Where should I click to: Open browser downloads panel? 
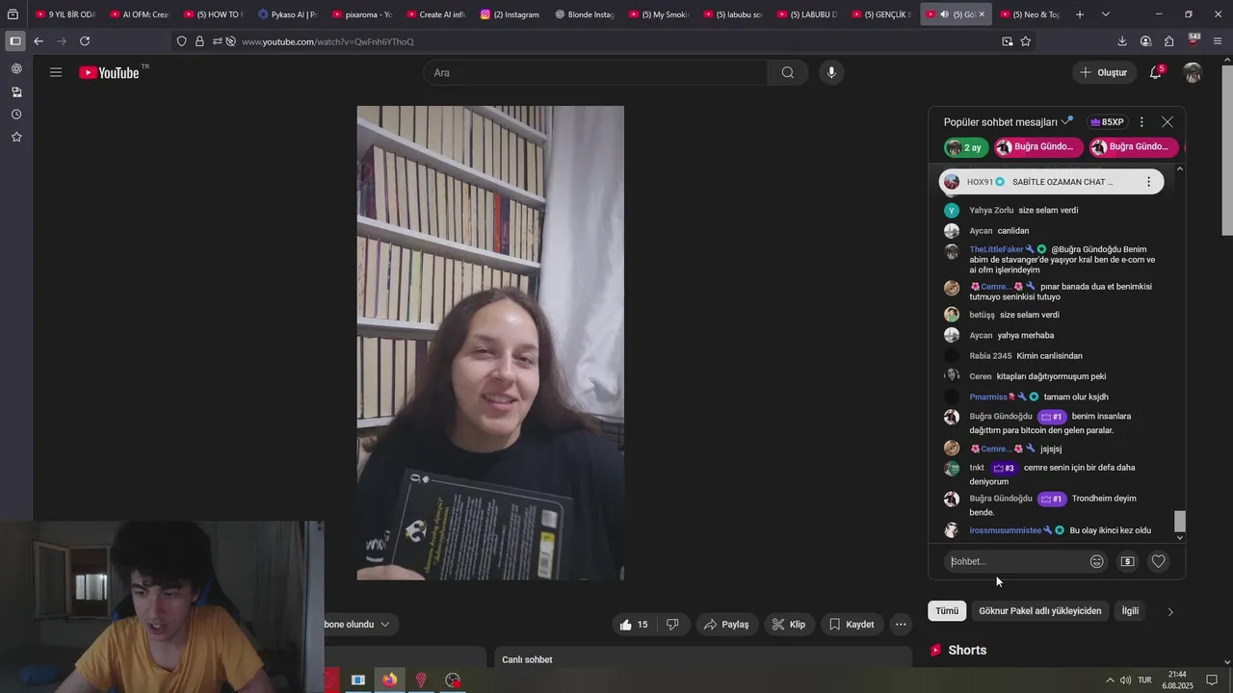1122,41
